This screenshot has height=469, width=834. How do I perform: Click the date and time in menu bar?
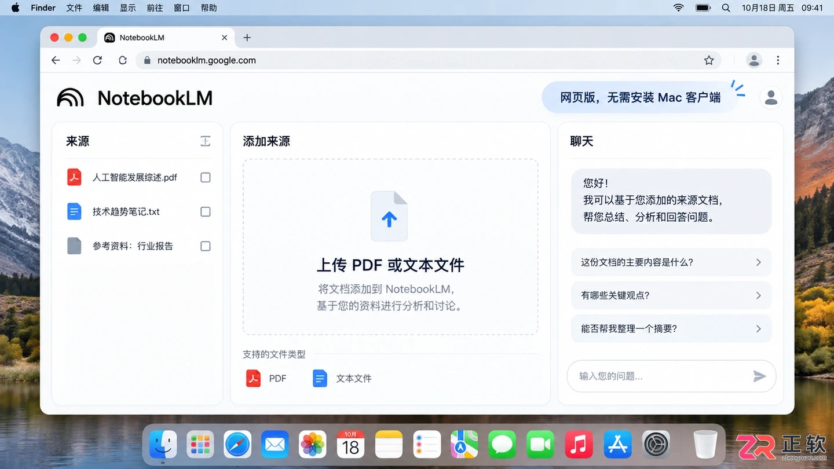tap(782, 8)
